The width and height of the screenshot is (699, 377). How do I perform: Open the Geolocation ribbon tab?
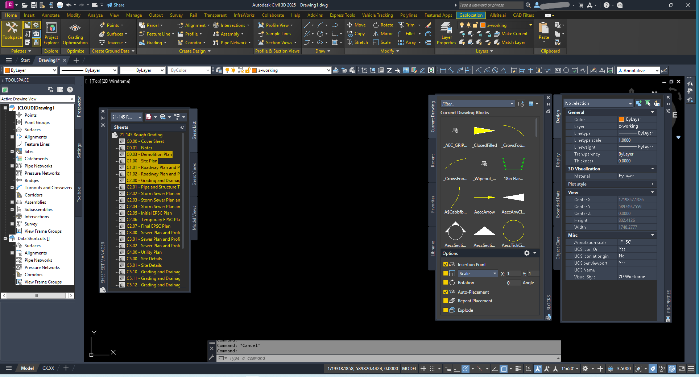471,15
